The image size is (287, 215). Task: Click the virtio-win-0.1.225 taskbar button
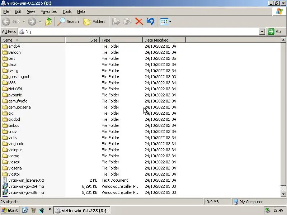pos(82,211)
